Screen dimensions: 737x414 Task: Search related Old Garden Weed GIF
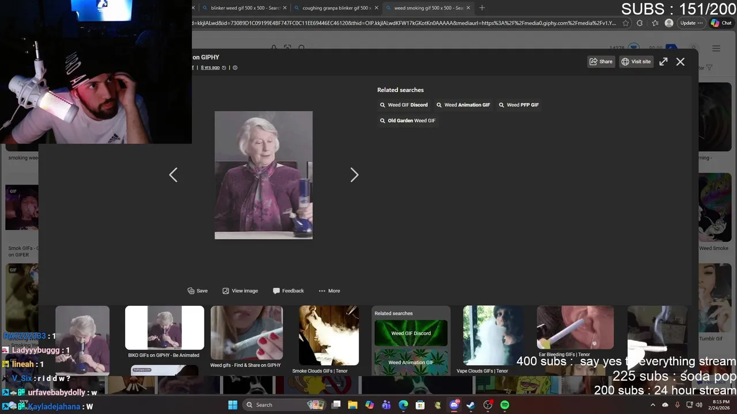[408, 121]
